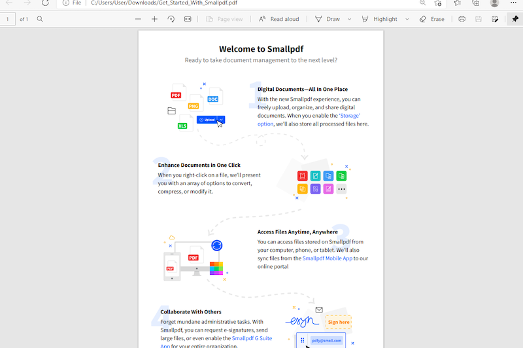This screenshot has height=348, width=523.
Task: Add this page to favorites with star icon
Action: 438,3
